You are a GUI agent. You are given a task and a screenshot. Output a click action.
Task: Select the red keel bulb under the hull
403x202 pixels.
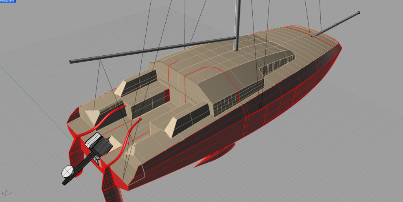[214, 155]
